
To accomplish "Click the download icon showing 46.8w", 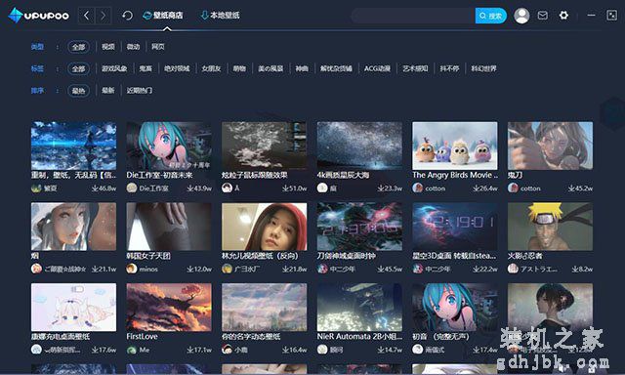I will click(95, 188).
